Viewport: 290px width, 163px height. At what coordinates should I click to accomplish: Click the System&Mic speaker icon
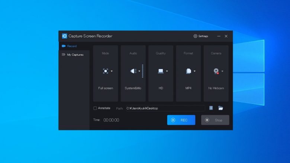pos(133,71)
